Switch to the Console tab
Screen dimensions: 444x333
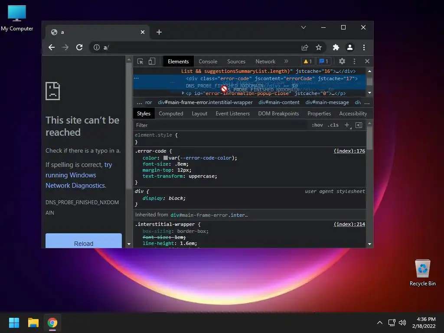click(x=208, y=62)
